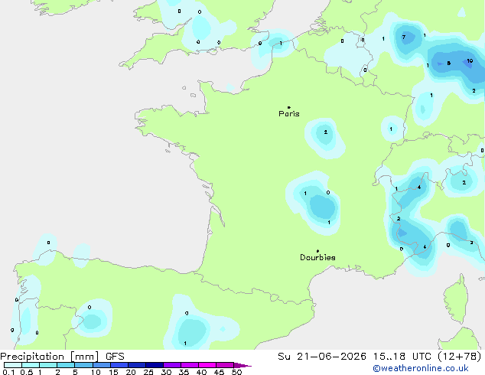
Task: Click the '35' legend scale label
Action: click(x=184, y=372)
